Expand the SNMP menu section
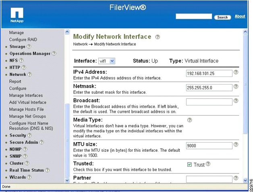 (15, 156)
